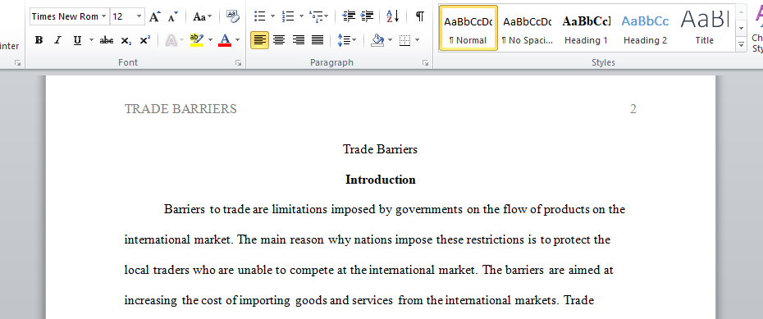Click Decrease Indent icon
The width and height of the screenshot is (763, 319).
click(x=349, y=16)
